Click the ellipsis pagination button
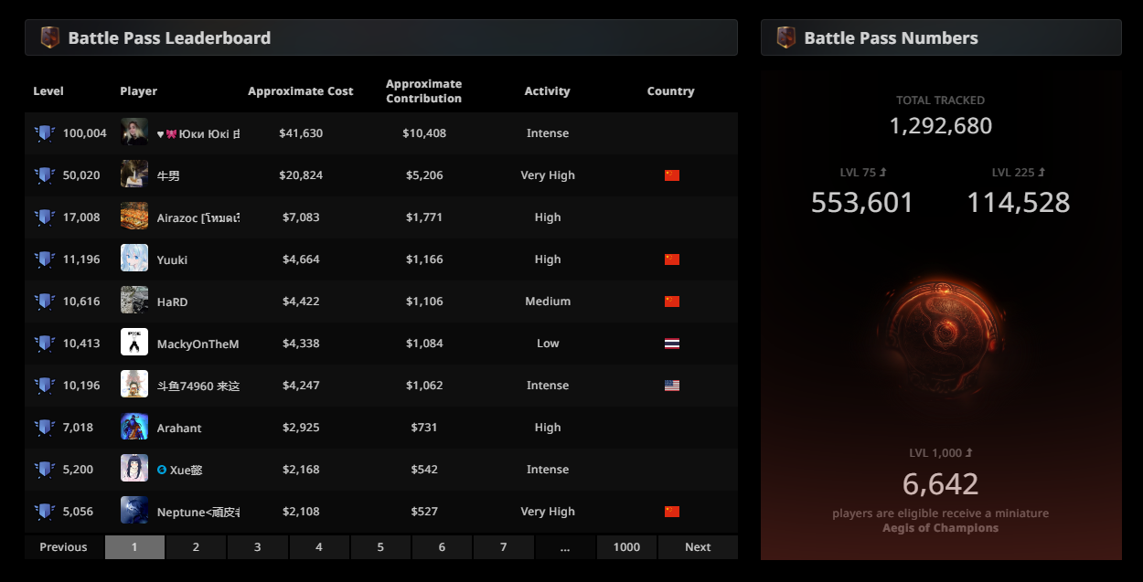The width and height of the screenshot is (1143, 582). 565,547
